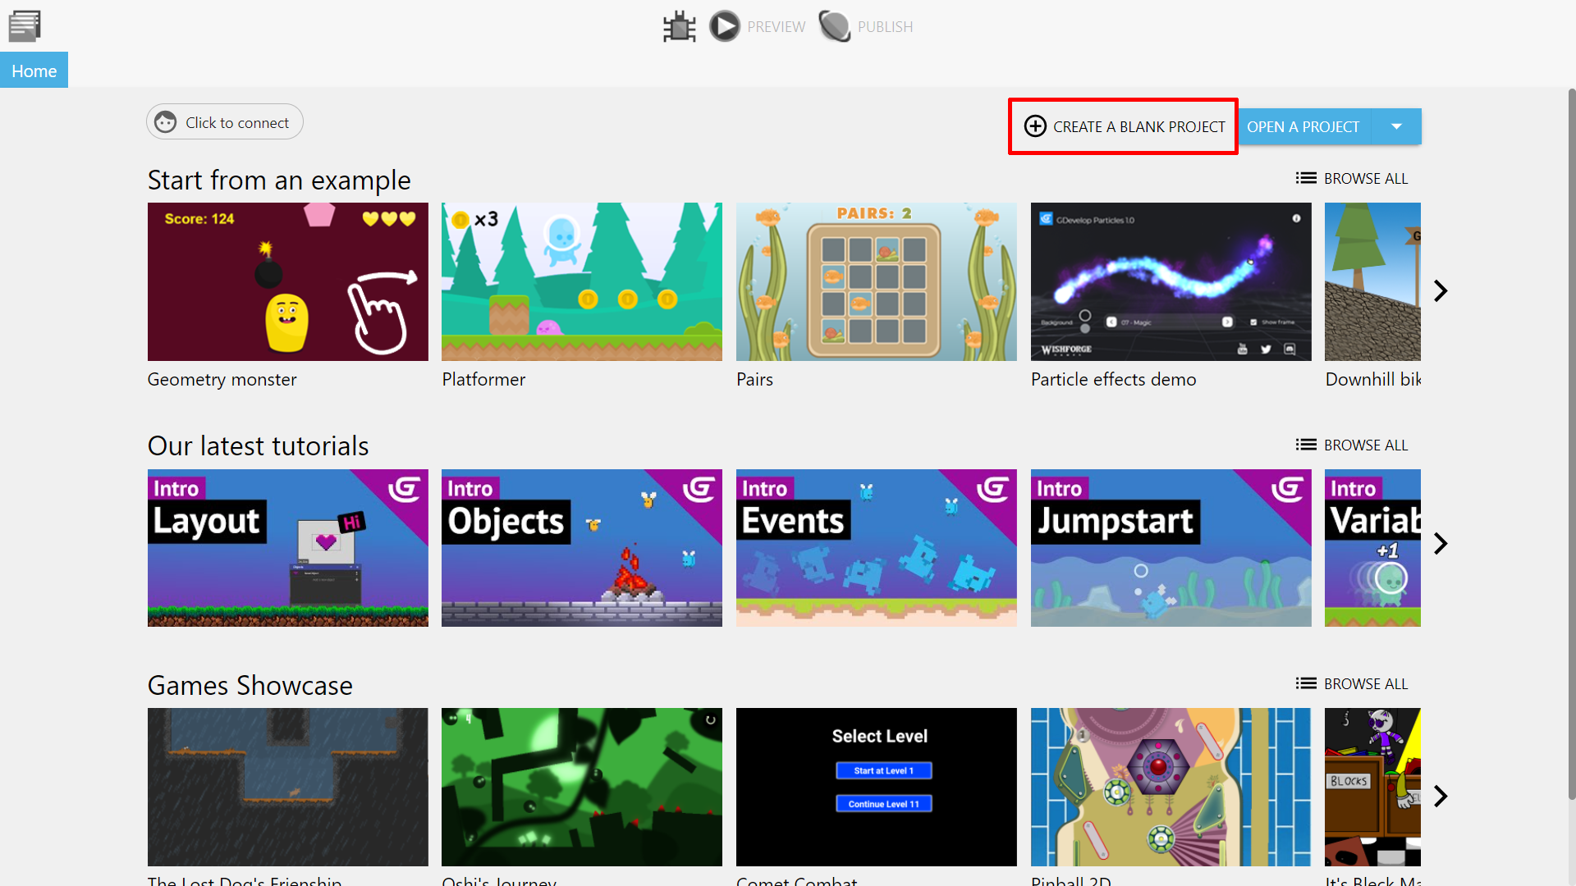Scroll right on example projects carousel
Image resolution: width=1576 pixels, height=886 pixels.
[x=1441, y=290]
